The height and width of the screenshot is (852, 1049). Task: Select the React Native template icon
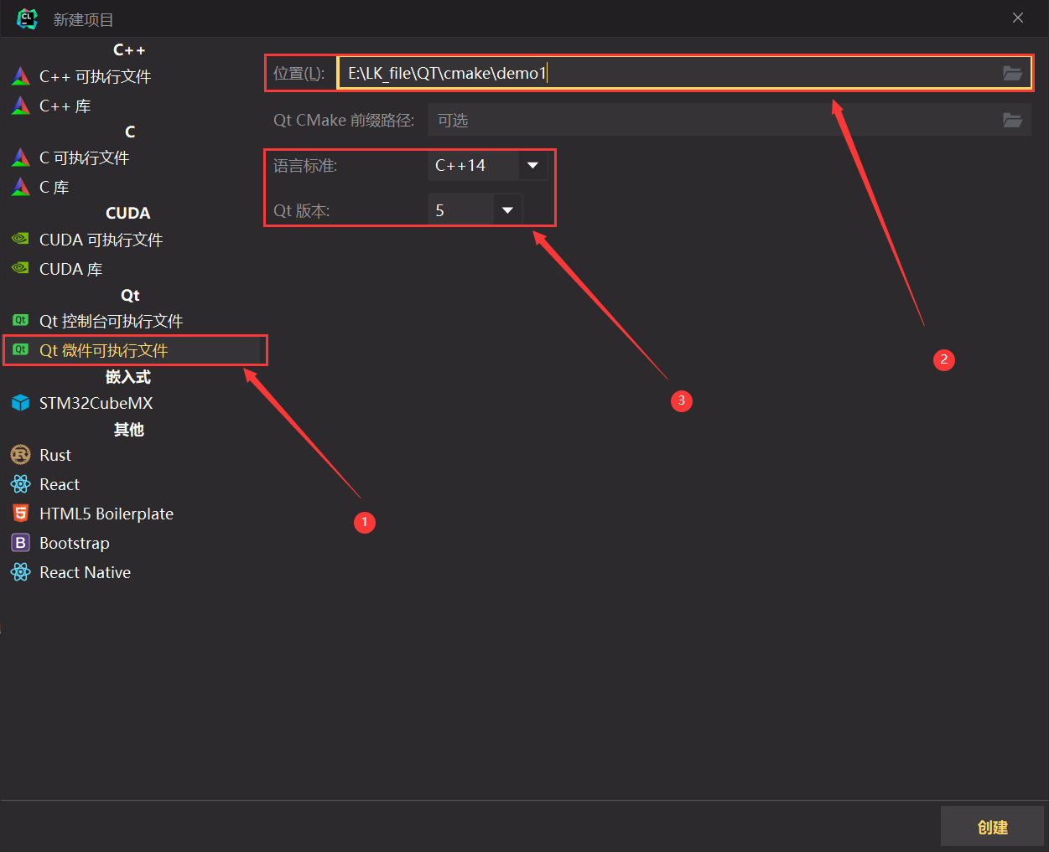pos(20,571)
